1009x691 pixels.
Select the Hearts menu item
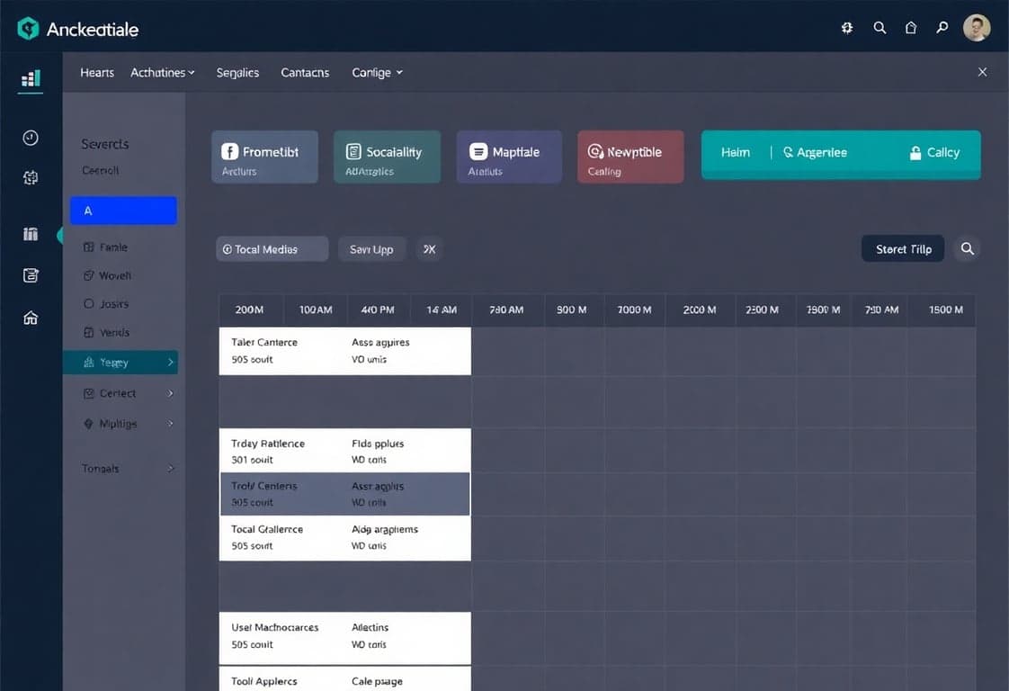point(96,72)
